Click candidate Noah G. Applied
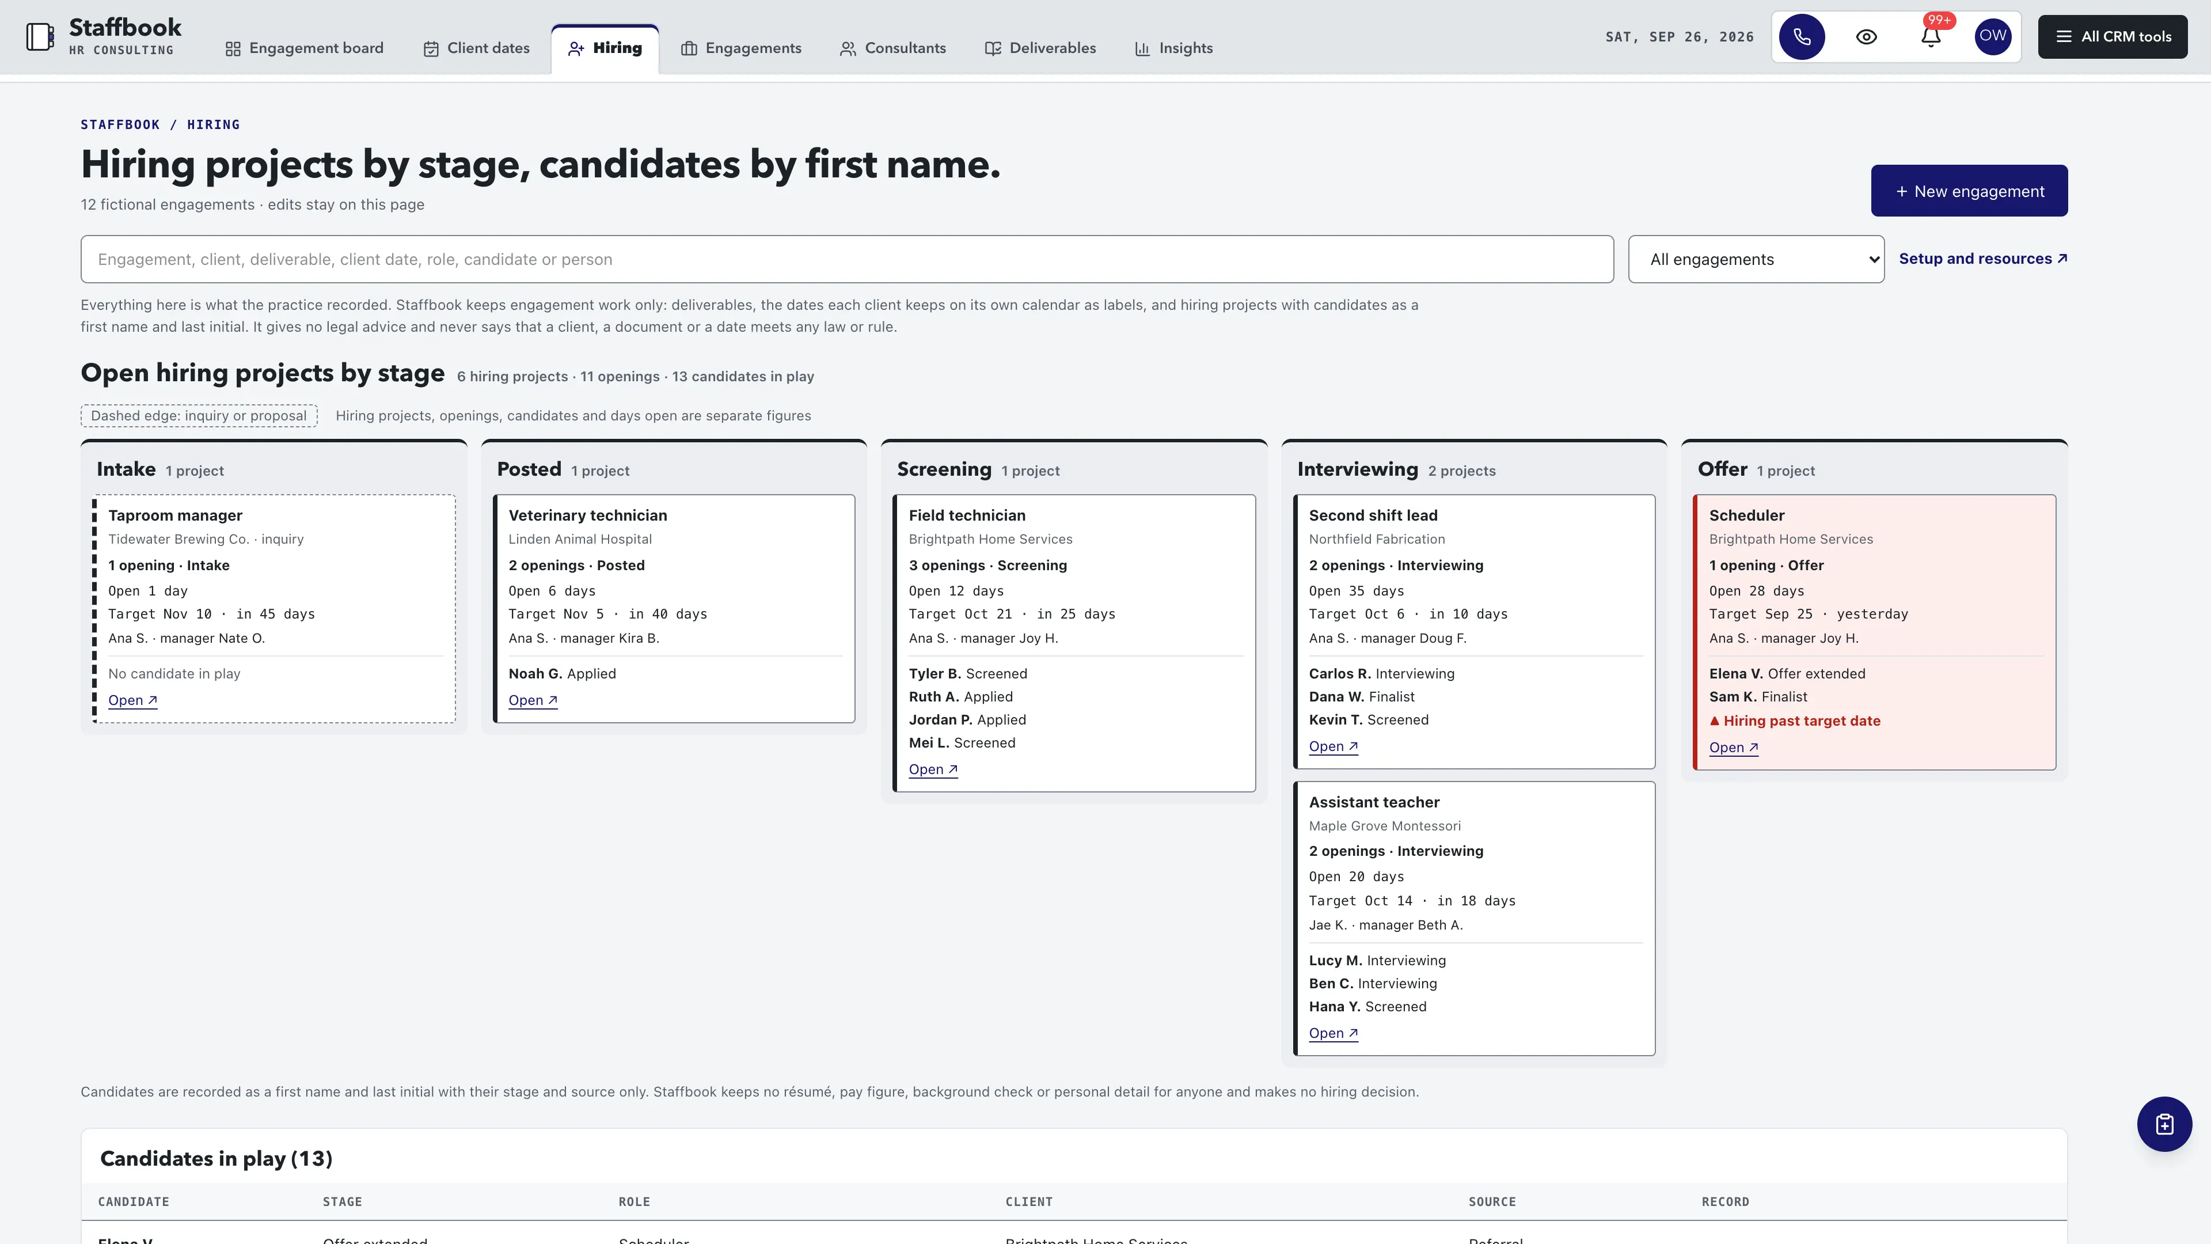This screenshot has height=1244, width=2211. [562, 674]
